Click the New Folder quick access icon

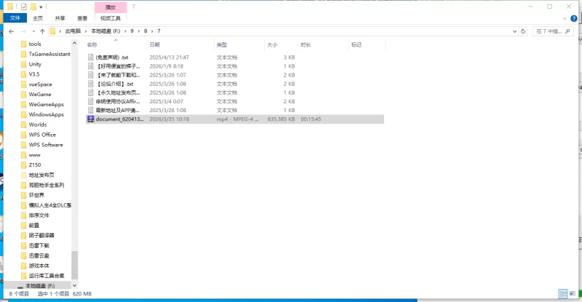(x=33, y=7)
